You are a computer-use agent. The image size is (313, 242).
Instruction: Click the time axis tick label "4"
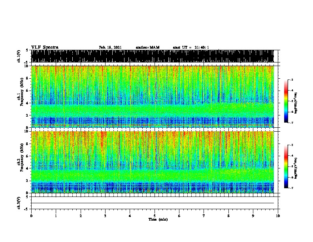(130, 216)
